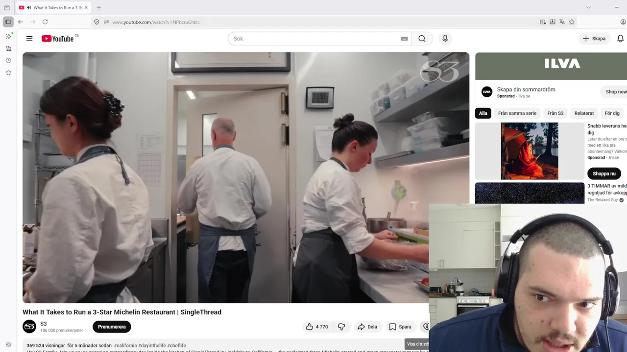Click the install/download page icon in address bar
This screenshot has height=352, width=627.
553,22
